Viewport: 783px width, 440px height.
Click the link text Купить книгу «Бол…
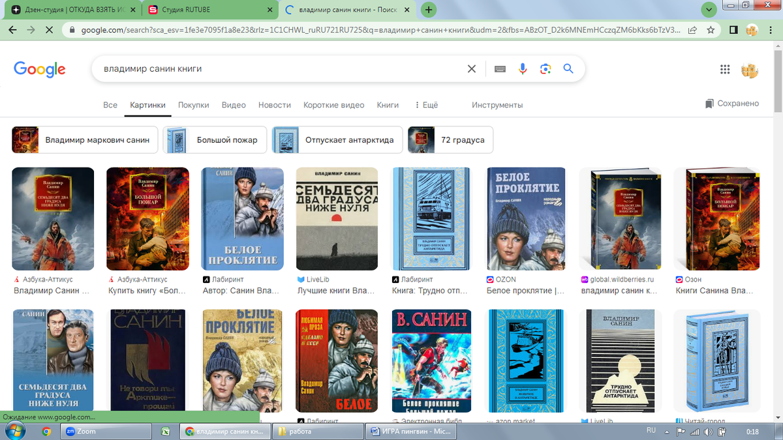click(146, 291)
